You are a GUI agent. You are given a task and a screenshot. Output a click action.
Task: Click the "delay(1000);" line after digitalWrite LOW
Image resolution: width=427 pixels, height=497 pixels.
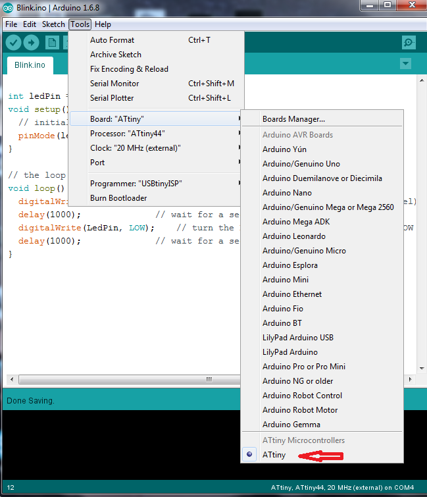pos(50,241)
